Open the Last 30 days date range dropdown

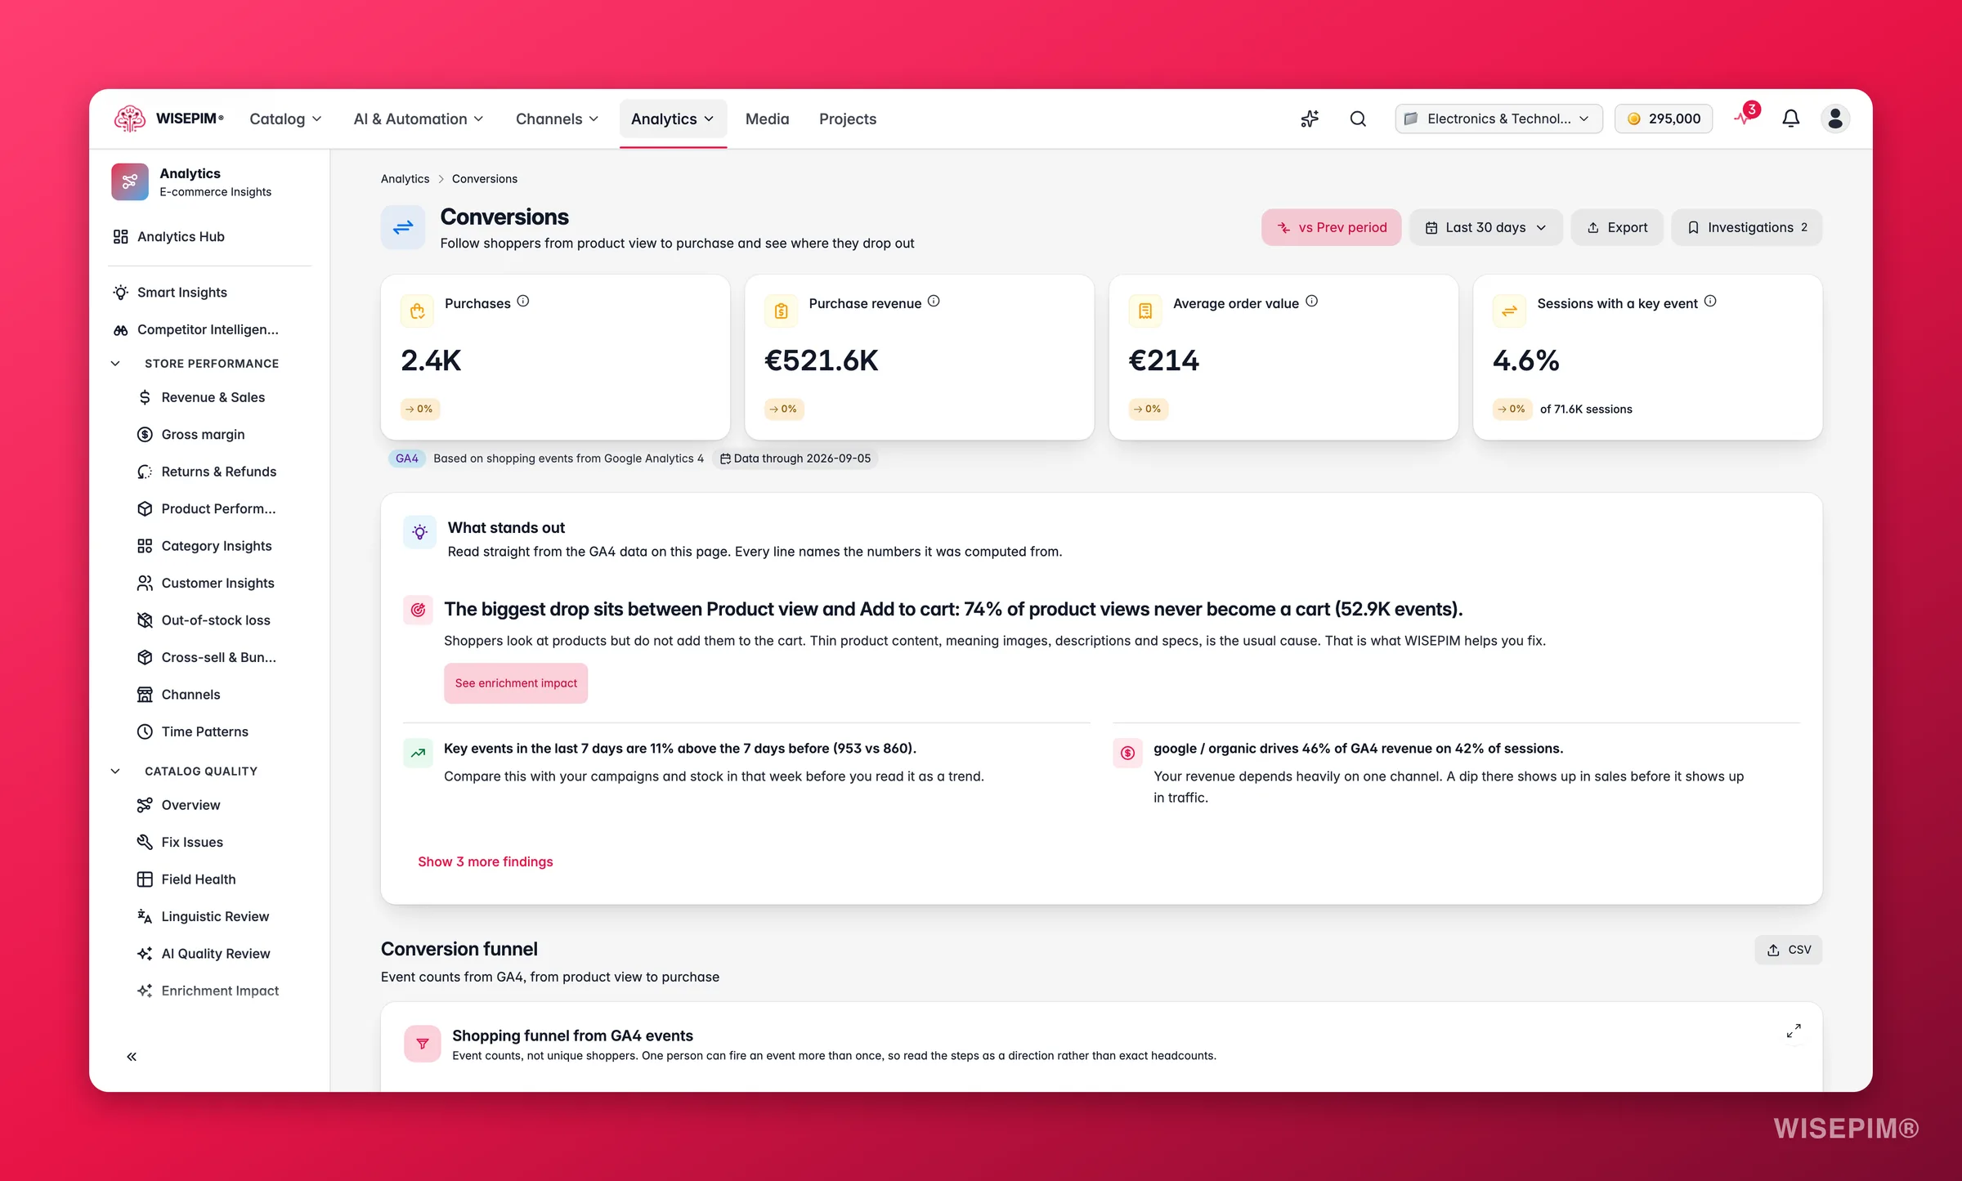pyautogui.click(x=1485, y=227)
